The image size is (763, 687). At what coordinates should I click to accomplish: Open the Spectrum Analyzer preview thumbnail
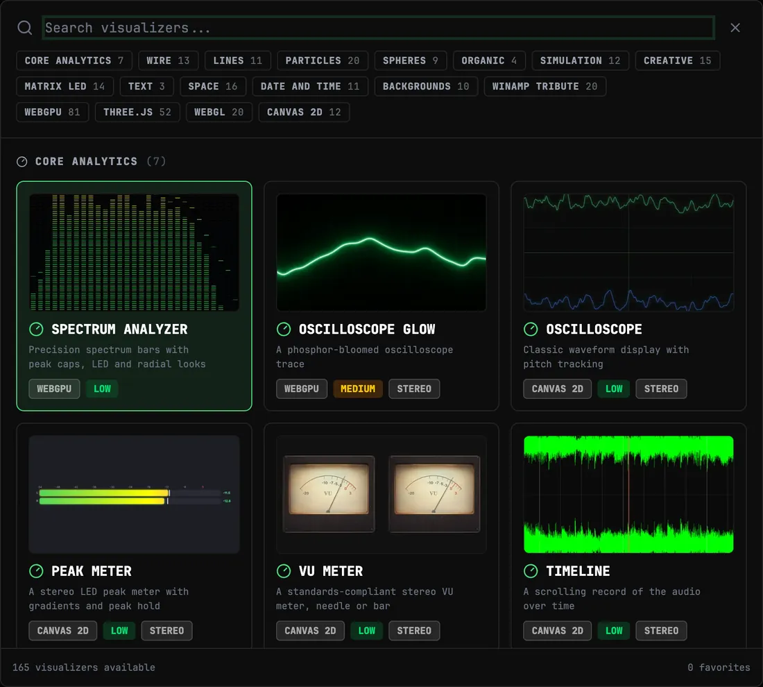134,252
